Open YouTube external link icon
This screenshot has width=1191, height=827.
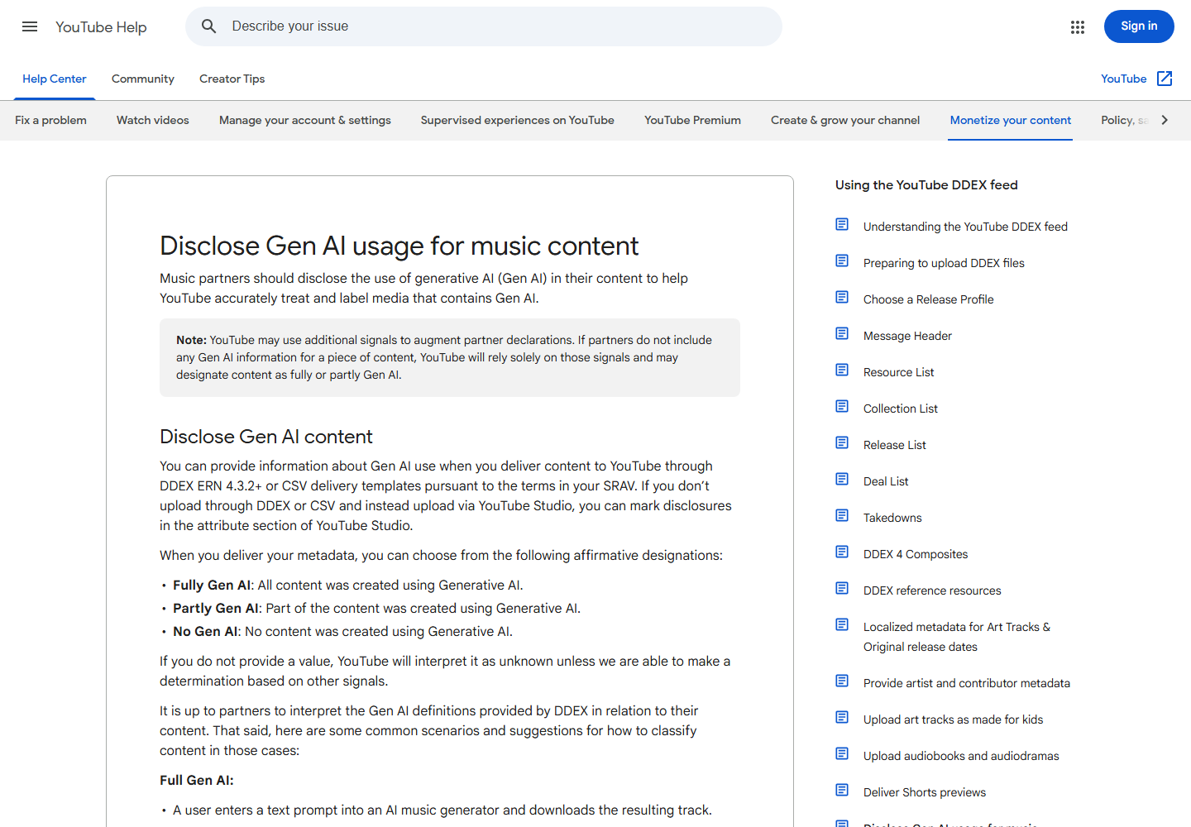[1165, 79]
